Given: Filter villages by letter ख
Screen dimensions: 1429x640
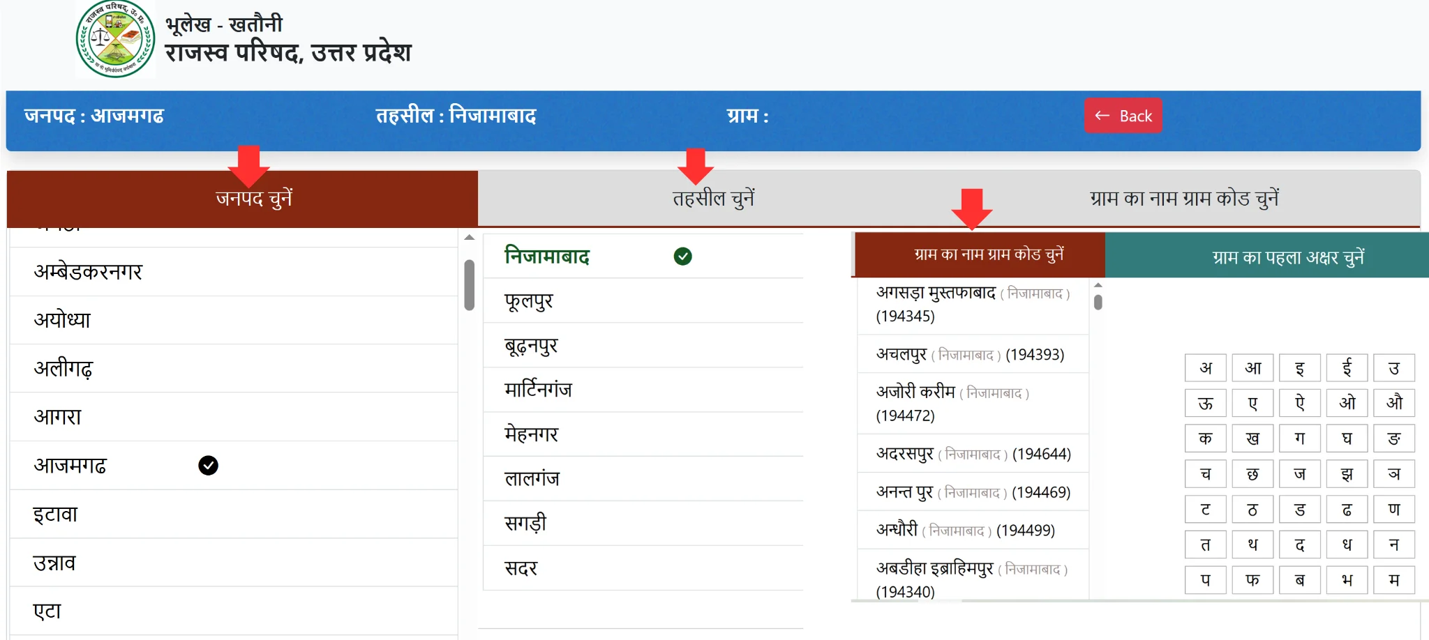Looking at the screenshot, I should pyautogui.click(x=1253, y=439).
